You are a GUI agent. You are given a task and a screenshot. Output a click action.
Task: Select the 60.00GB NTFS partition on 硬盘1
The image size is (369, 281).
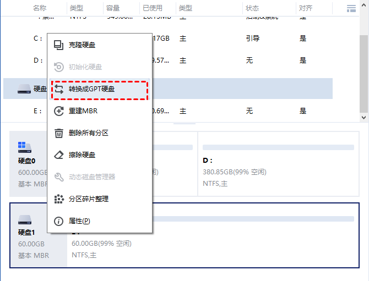tap(213, 235)
